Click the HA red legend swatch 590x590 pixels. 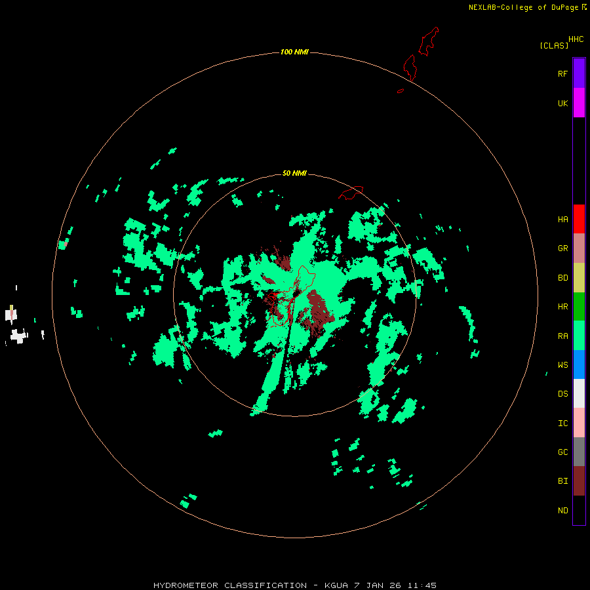tap(579, 219)
